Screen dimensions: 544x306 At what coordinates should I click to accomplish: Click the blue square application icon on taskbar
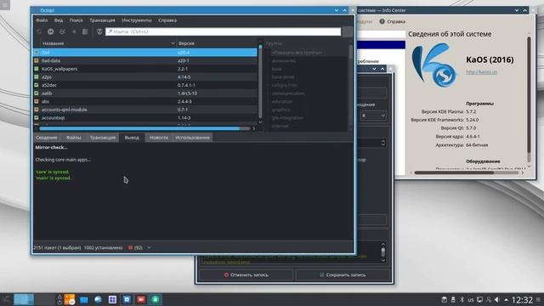pos(127,299)
